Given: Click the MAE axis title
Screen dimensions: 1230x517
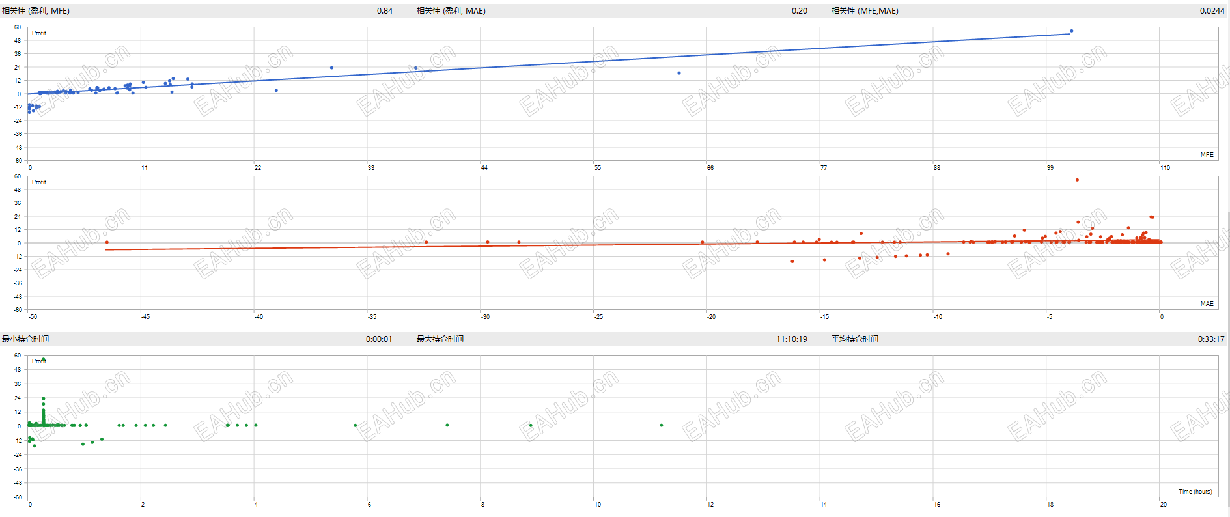Looking at the screenshot, I should tap(1207, 304).
